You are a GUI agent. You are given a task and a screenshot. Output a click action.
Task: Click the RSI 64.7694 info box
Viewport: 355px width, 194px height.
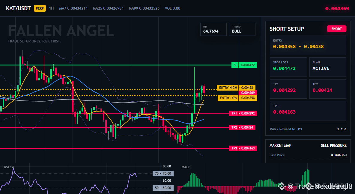click(213, 29)
